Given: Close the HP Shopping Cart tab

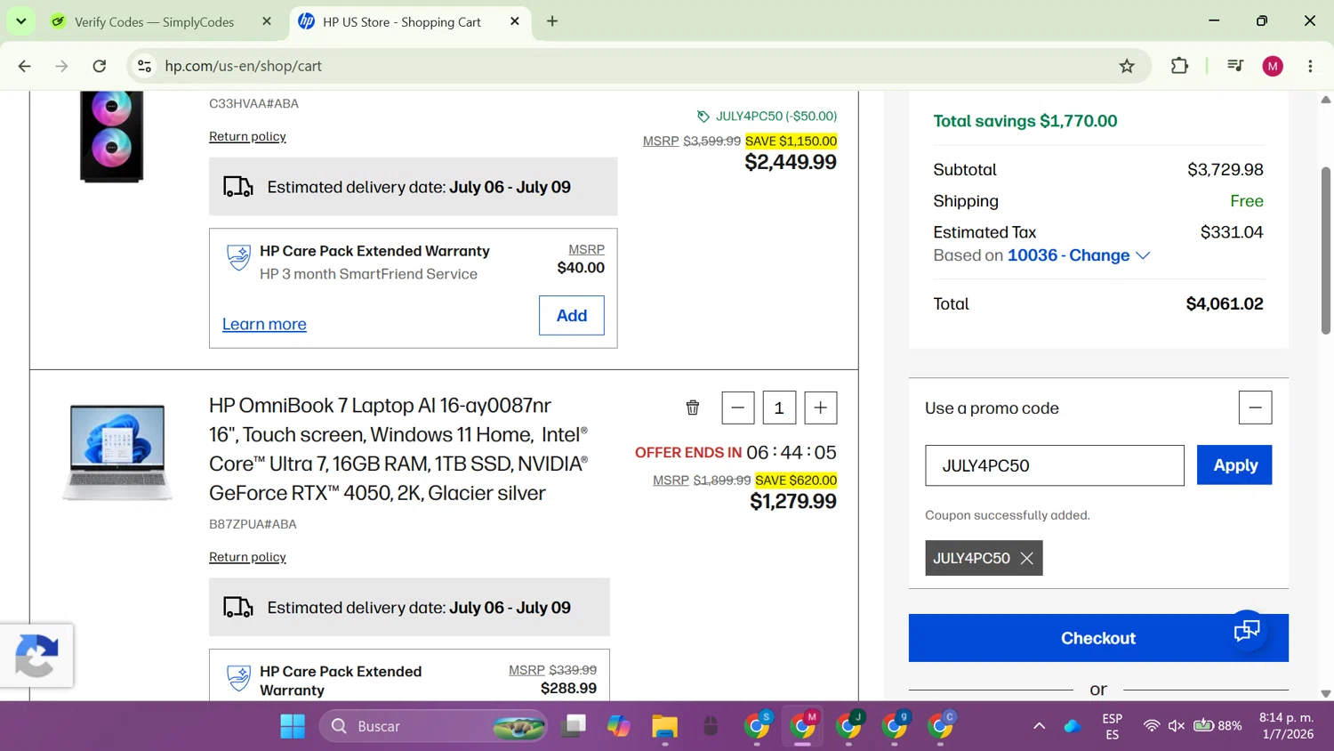Looking at the screenshot, I should 515,21.
